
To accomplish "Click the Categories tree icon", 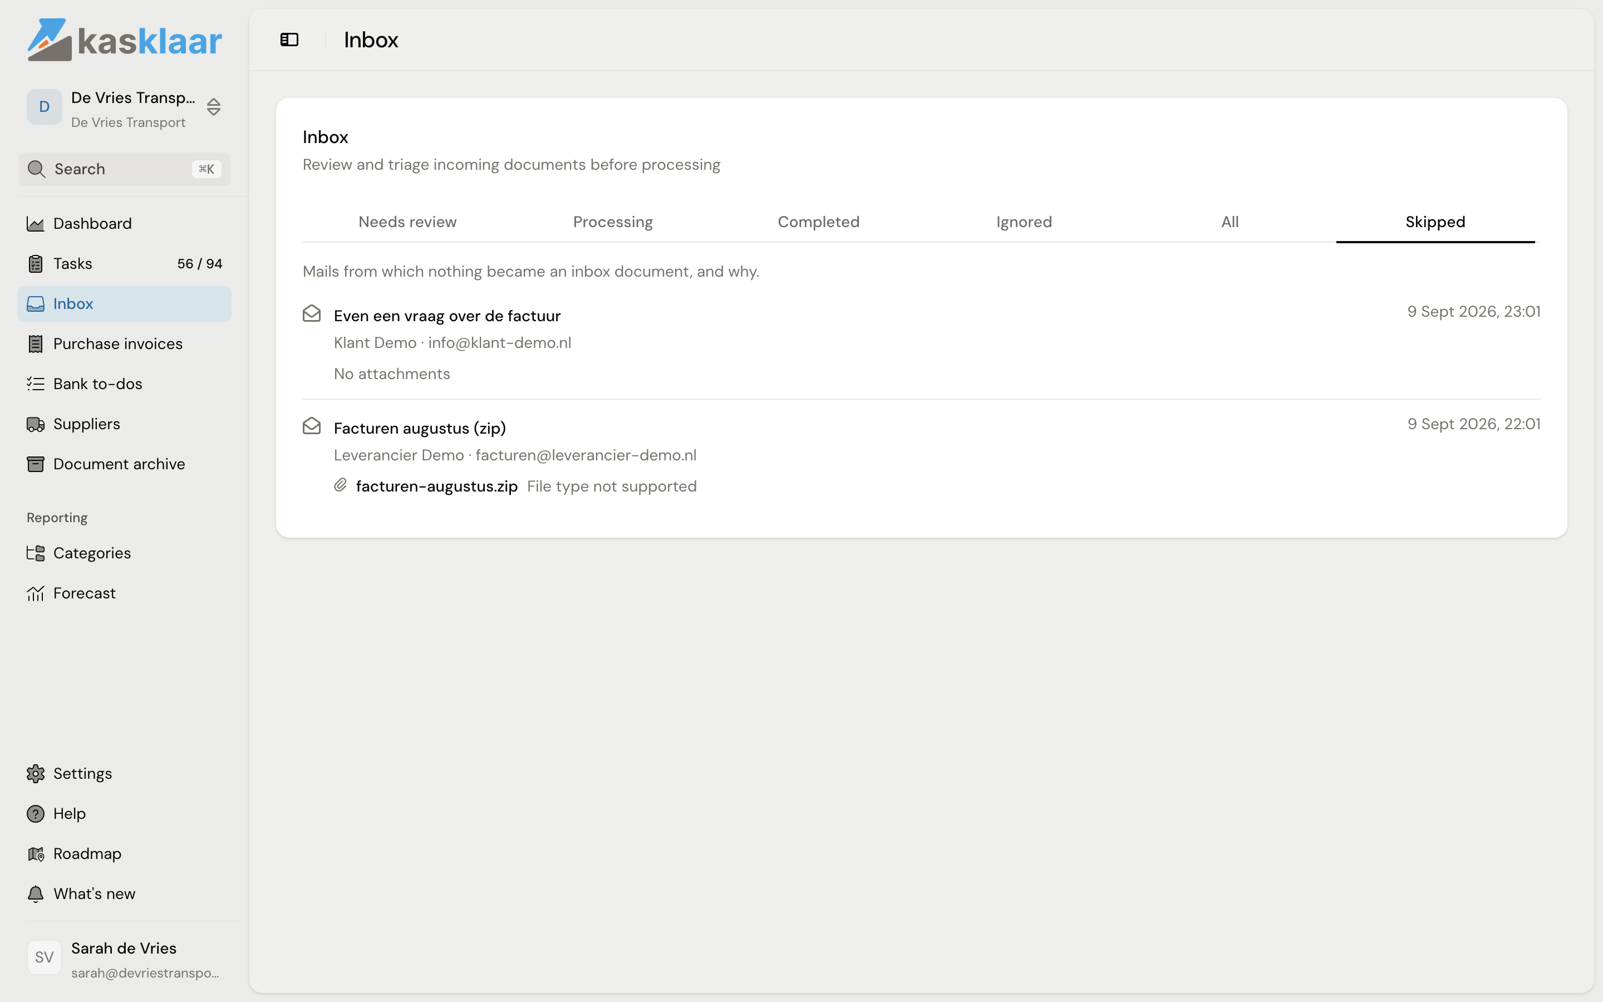I will [x=35, y=553].
